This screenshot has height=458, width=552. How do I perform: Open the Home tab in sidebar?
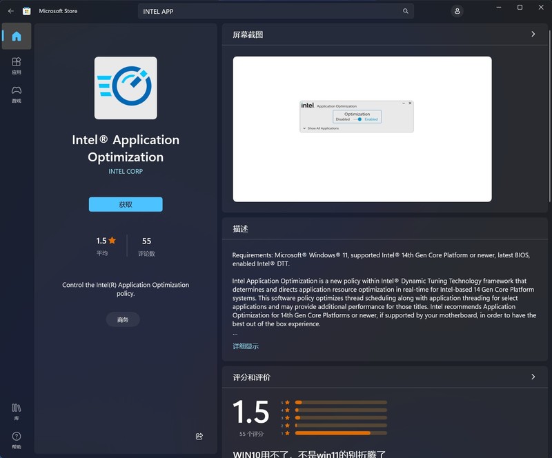tap(16, 36)
